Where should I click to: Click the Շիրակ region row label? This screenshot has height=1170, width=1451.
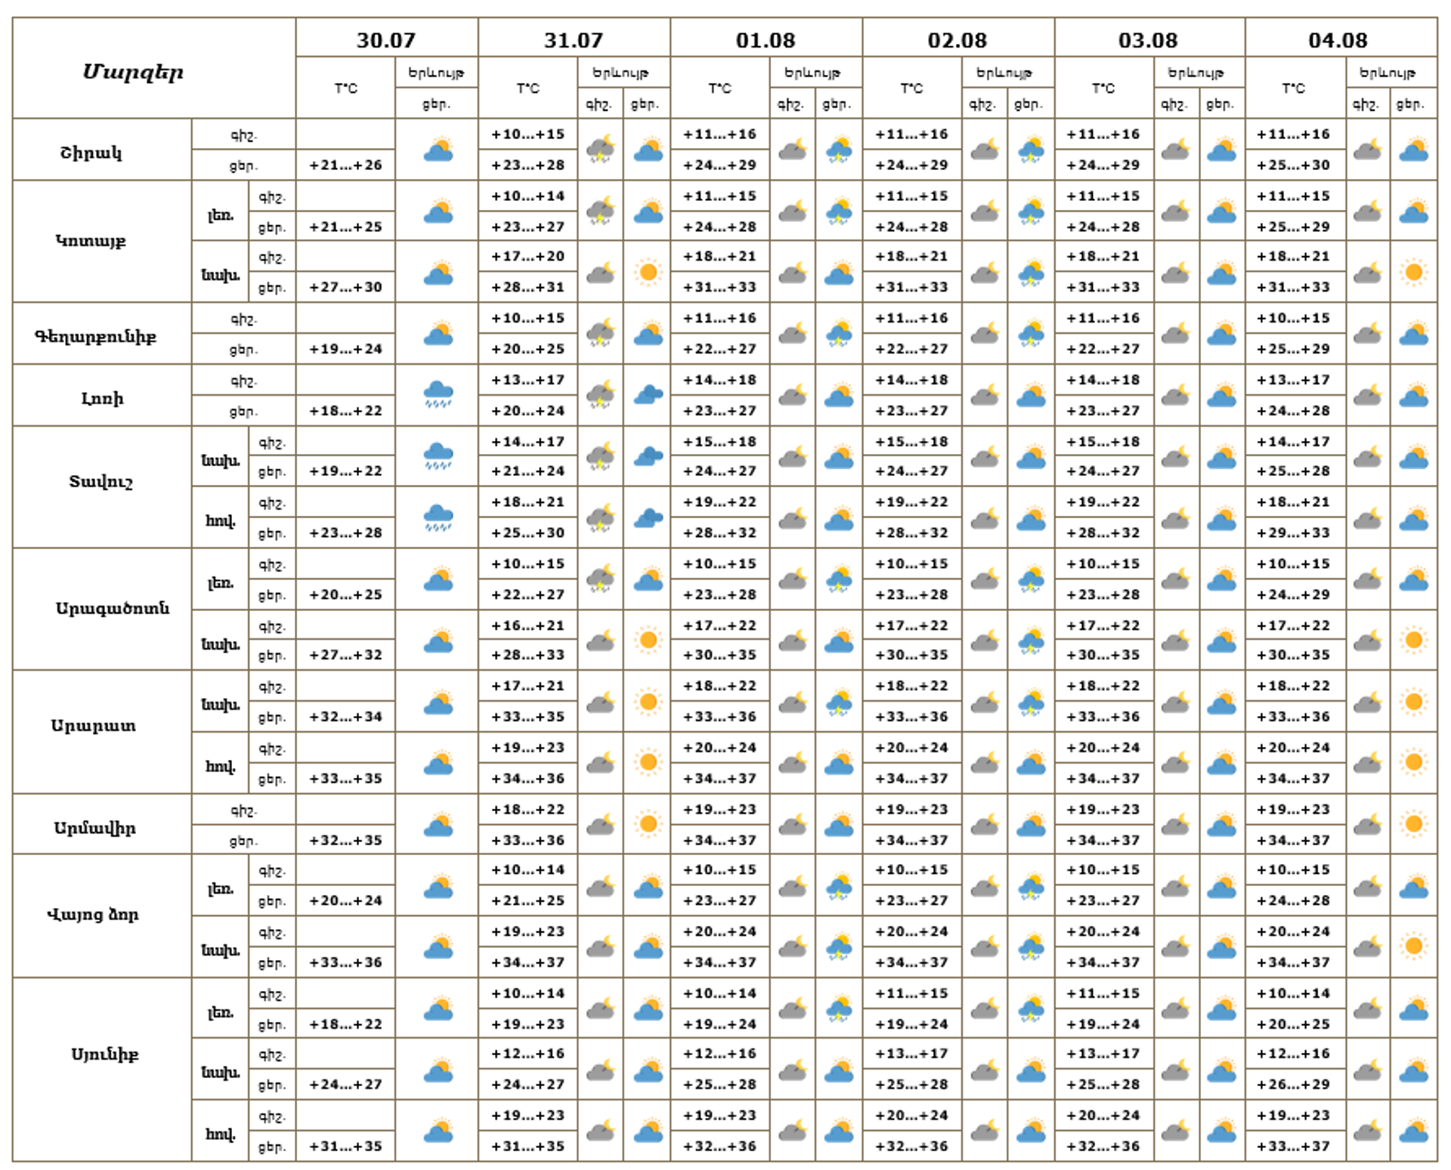(x=91, y=153)
